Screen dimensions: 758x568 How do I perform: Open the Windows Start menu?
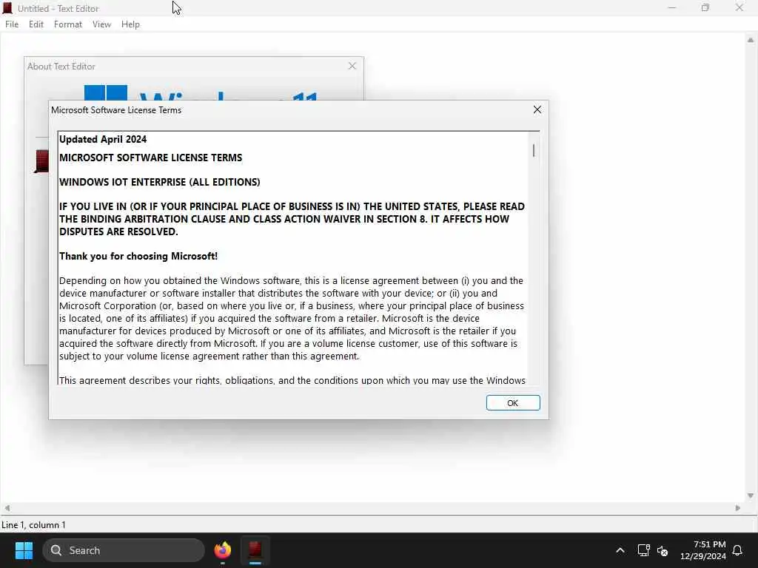click(x=24, y=550)
